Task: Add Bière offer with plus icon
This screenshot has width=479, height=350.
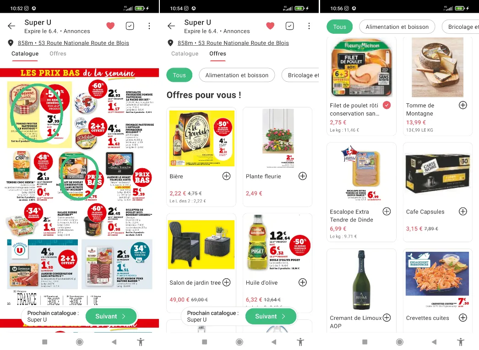Action: (226, 176)
